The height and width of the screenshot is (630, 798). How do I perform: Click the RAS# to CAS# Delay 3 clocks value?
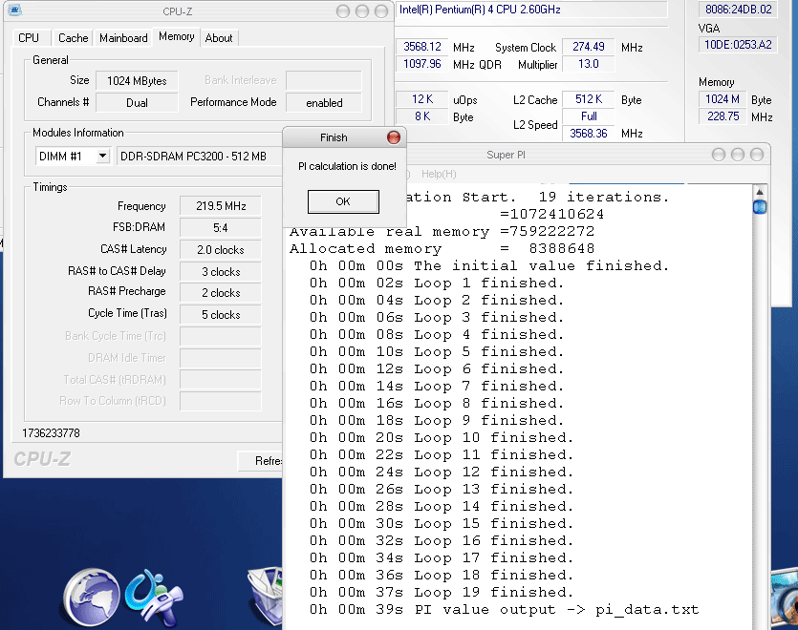point(221,271)
